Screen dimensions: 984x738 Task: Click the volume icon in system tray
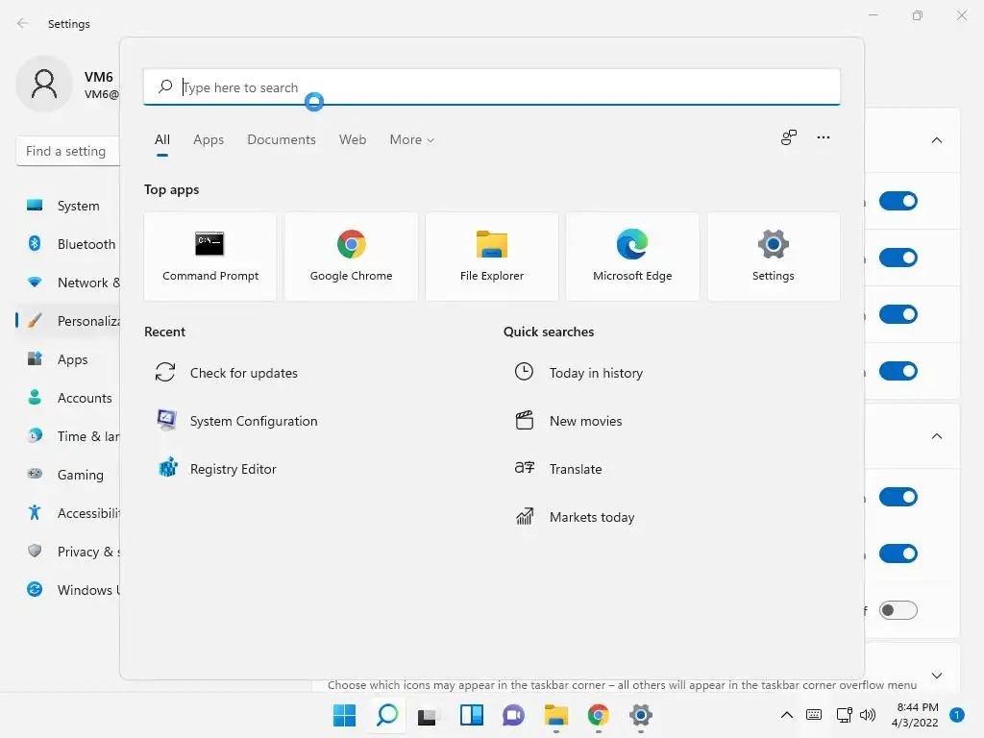pyautogui.click(x=868, y=715)
